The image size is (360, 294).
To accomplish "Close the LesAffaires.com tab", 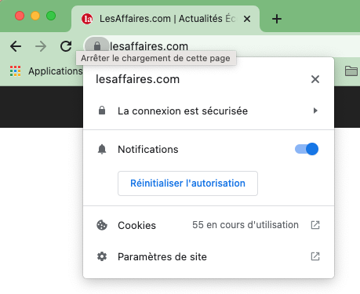I will click(247, 19).
